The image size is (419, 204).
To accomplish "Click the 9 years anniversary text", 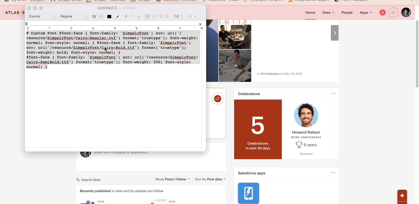I will [x=310, y=145].
